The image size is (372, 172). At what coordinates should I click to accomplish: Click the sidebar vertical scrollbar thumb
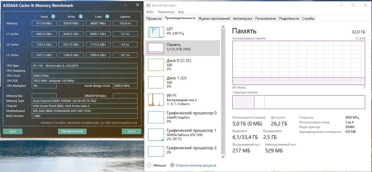point(223,91)
